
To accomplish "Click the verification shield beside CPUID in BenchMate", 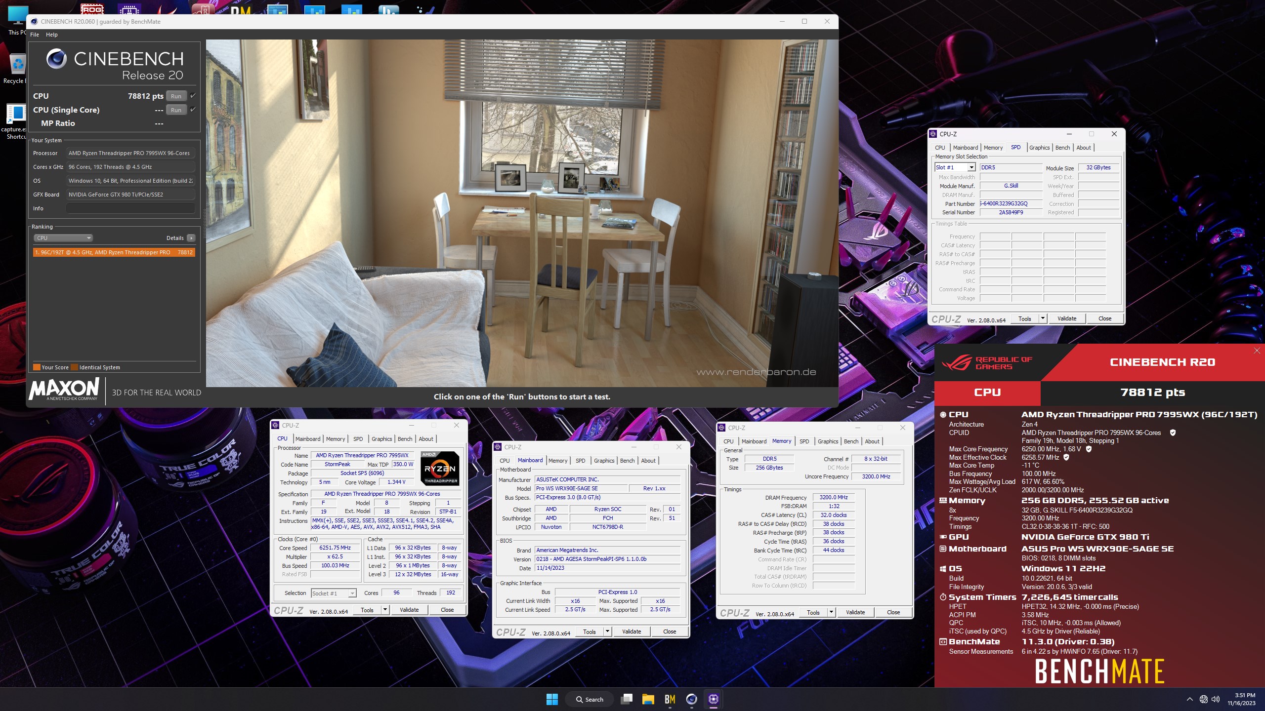I will coord(1173,433).
